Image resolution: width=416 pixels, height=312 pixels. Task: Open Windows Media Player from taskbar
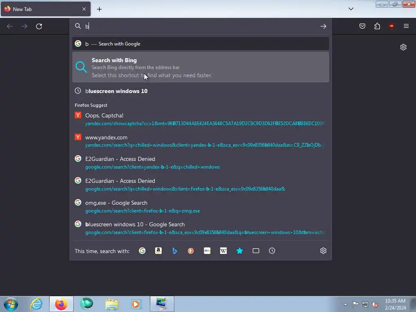point(136,304)
